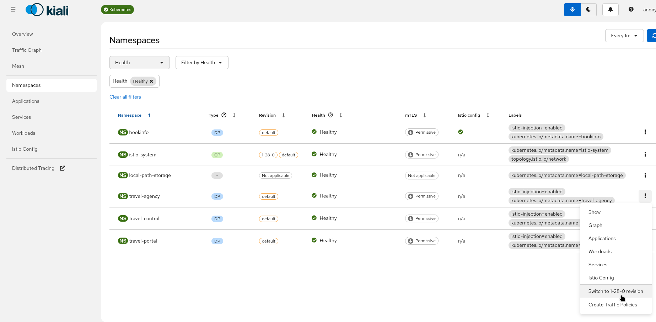Image resolution: width=656 pixels, height=322 pixels.
Task: Remove the Healthy filter chip
Action: (x=151, y=81)
